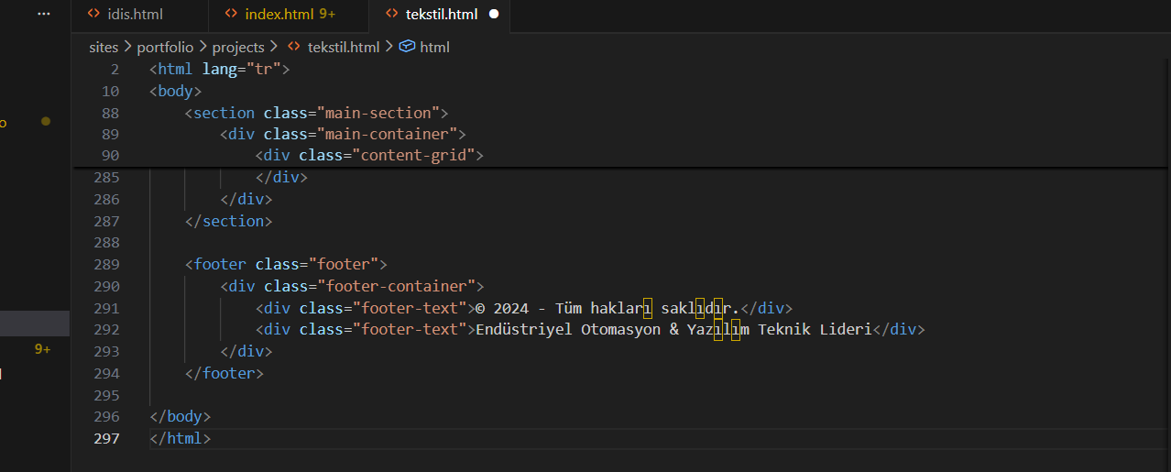
Task: Expand the projects breadcrumb folder list
Action: pos(237,47)
